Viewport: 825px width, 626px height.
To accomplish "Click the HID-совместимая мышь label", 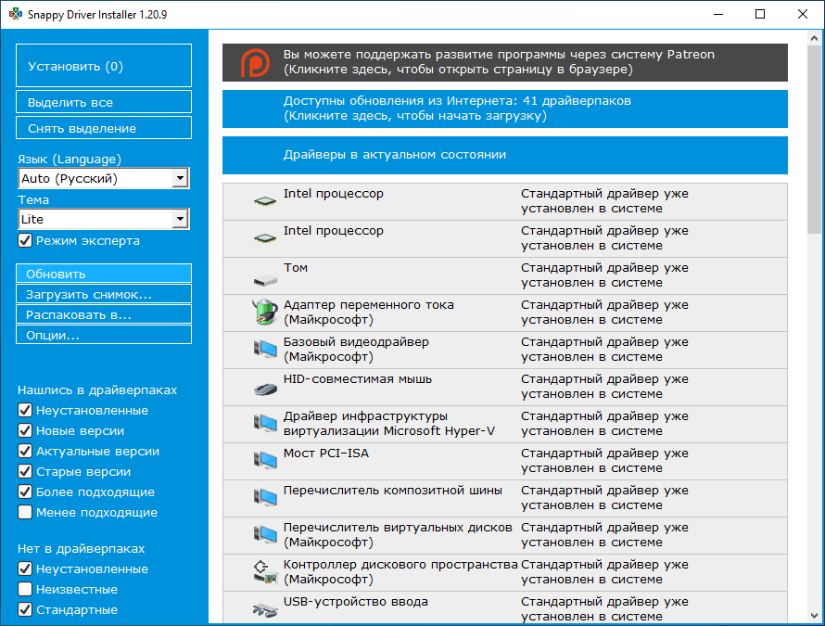I will coord(357,379).
